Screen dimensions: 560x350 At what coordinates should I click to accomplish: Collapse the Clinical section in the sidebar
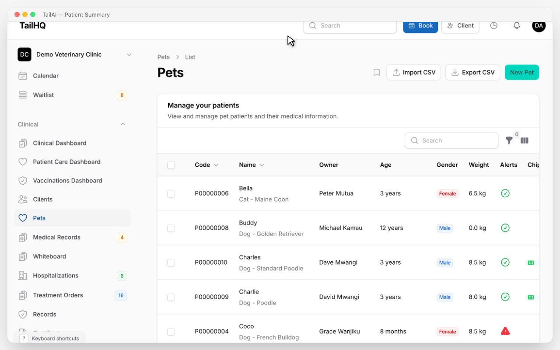[x=123, y=124]
